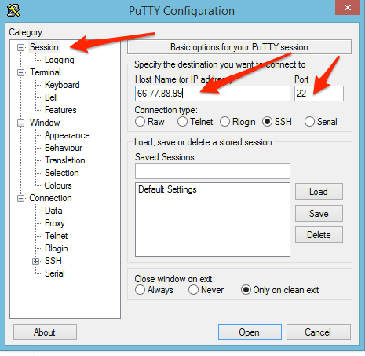Click the PuTTY icon in title bar
This screenshot has height=356, width=365.
coord(13,10)
